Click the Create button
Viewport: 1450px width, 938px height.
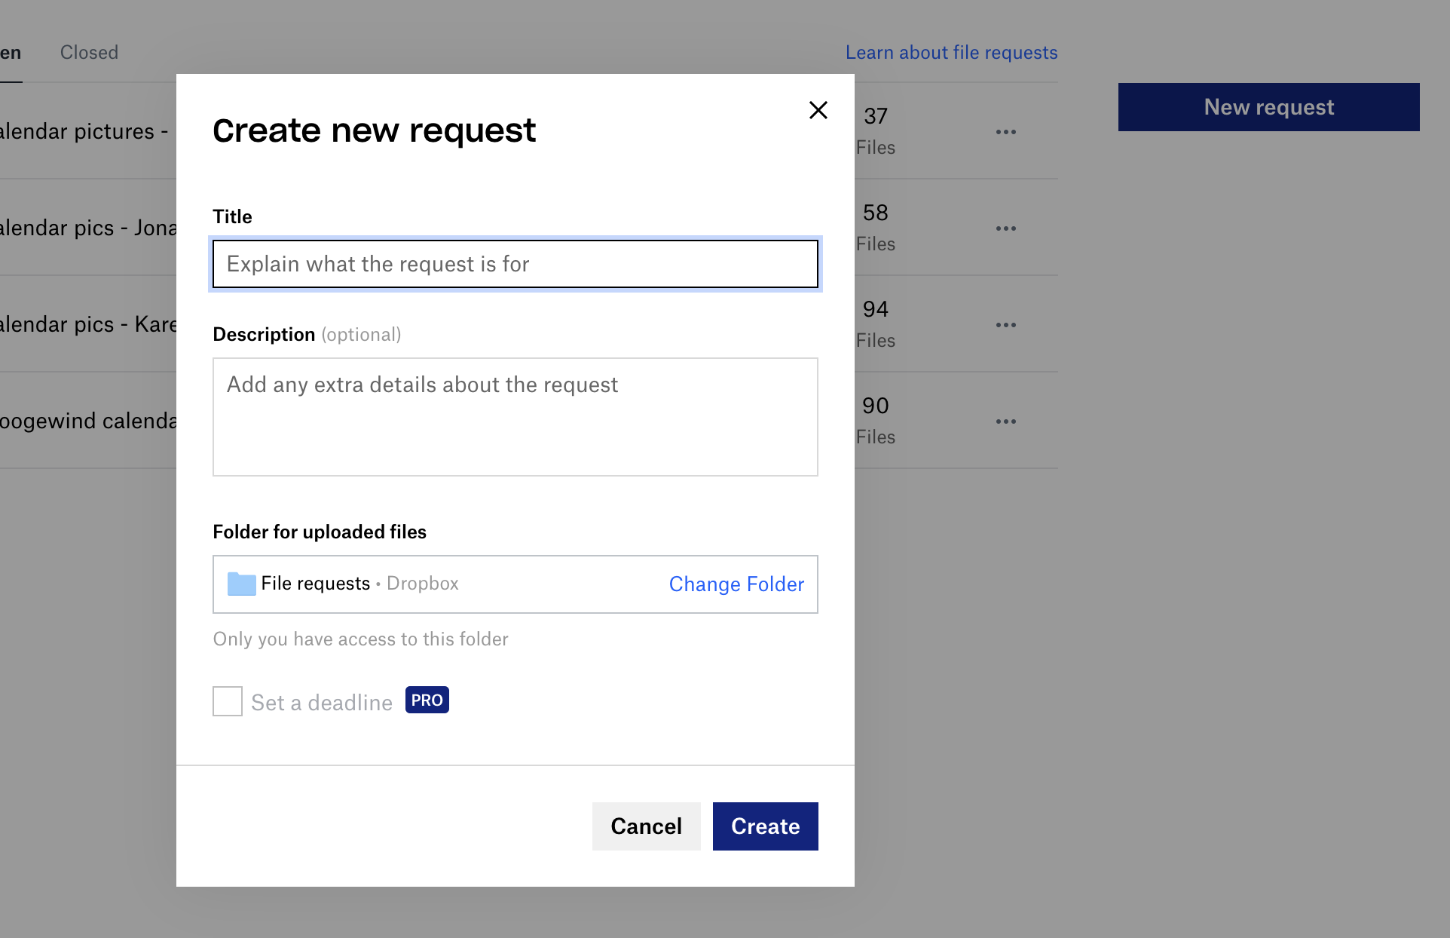point(765,826)
